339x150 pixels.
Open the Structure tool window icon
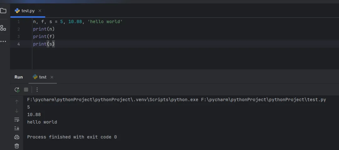click(x=3, y=28)
